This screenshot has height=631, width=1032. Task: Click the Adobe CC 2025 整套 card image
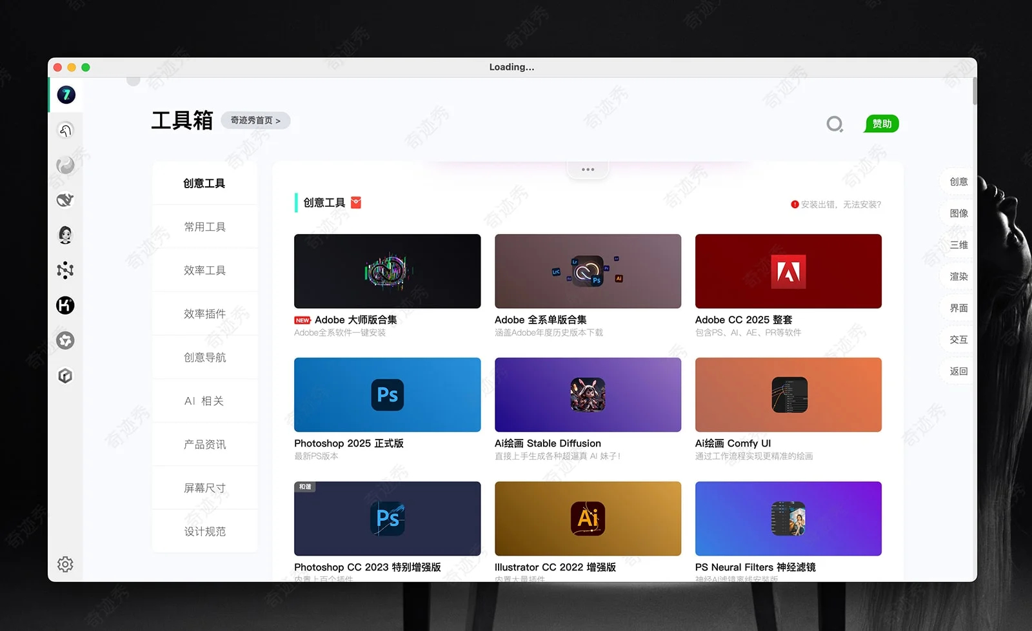788,271
